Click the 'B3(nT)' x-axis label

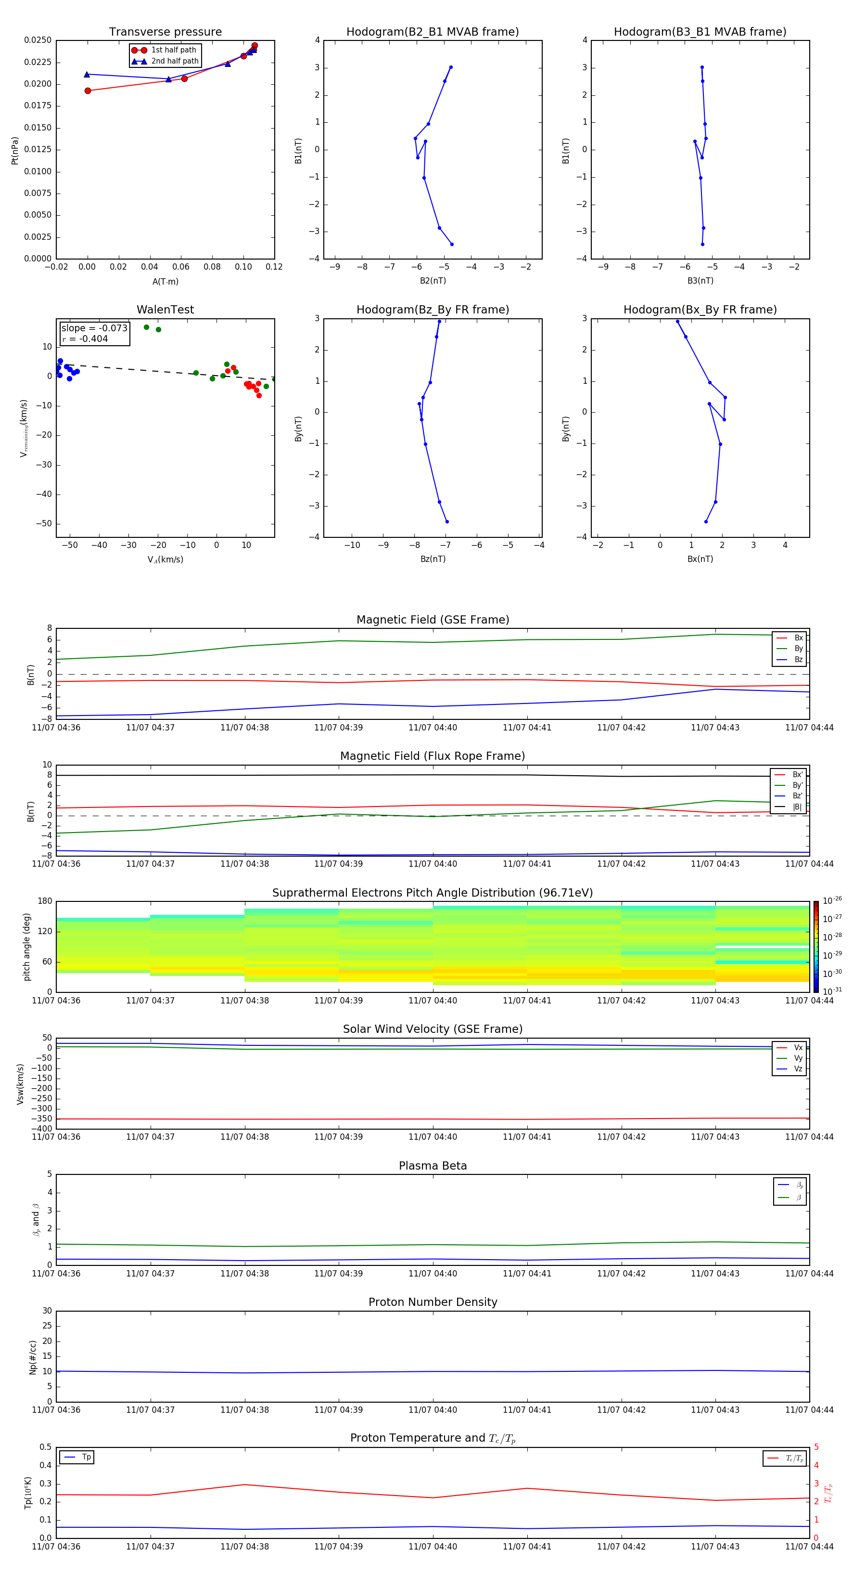click(700, 281)
